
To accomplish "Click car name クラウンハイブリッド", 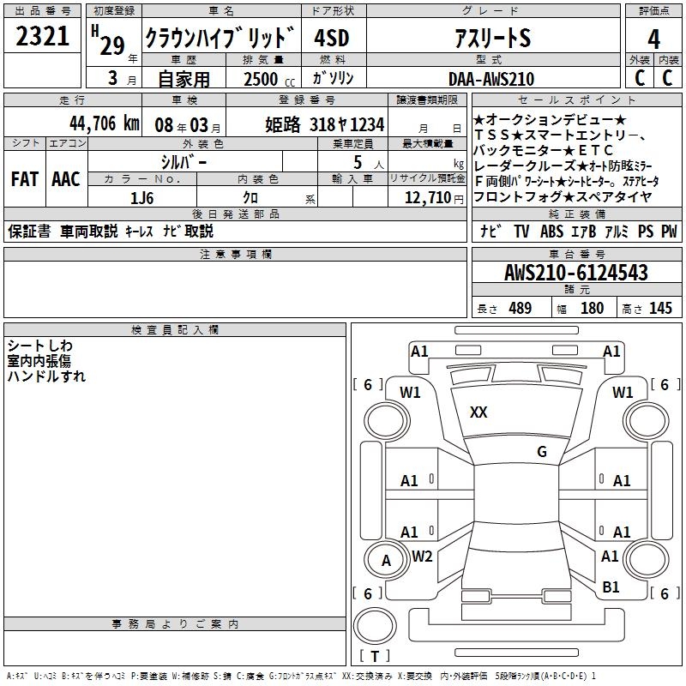I will point(220,37).
